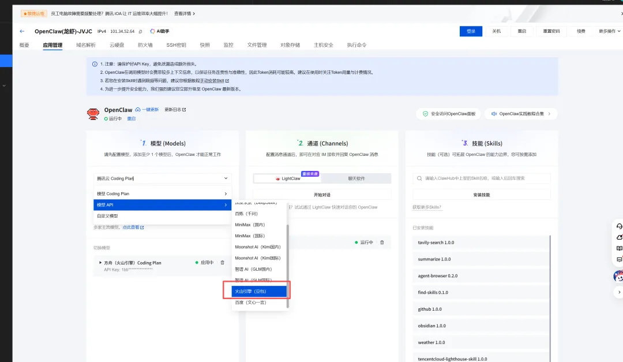Click the 一键更新 cloud update icon

pos(137,109)
